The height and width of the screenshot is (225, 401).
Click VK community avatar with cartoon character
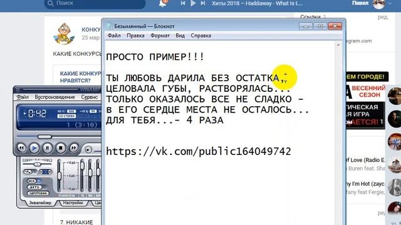(64, 33)
